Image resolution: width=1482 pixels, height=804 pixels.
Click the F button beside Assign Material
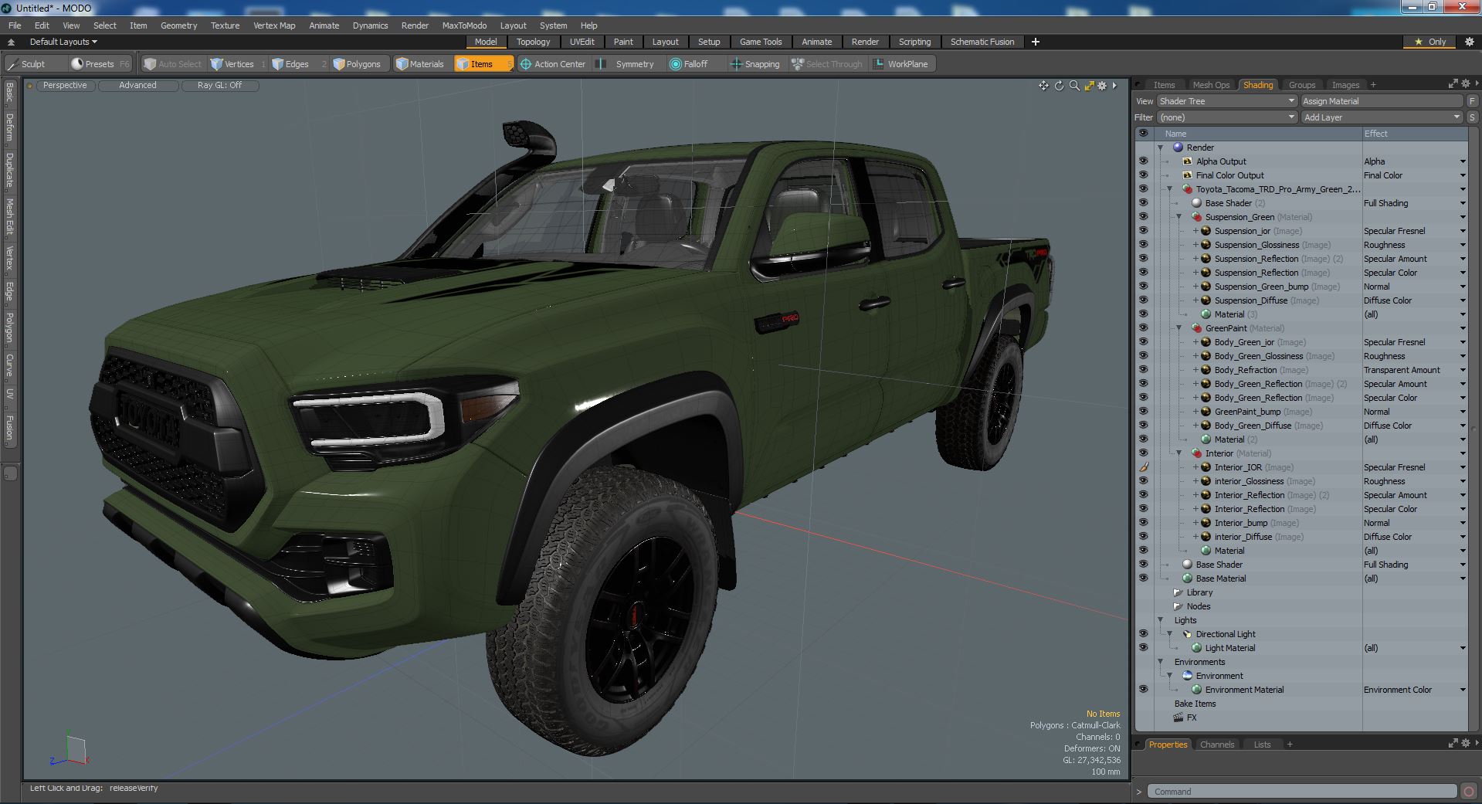pyautogui.click(x=1472, y=101)
